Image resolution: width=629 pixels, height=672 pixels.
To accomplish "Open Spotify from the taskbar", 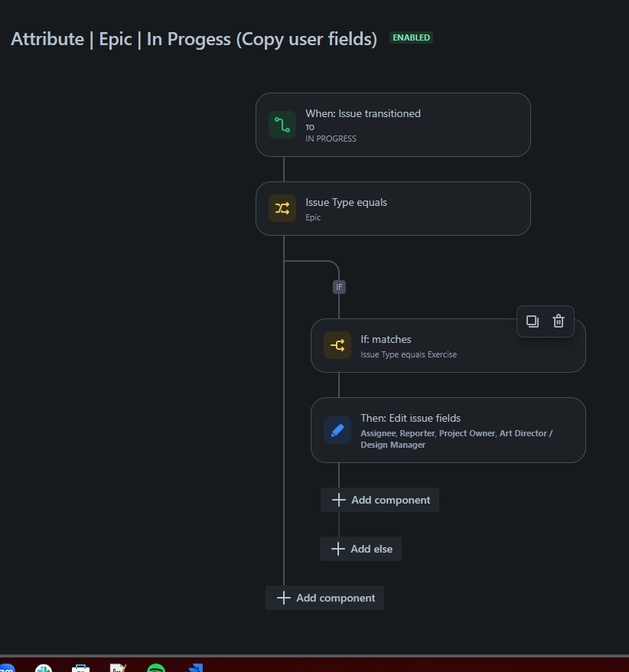I will 156,667.
